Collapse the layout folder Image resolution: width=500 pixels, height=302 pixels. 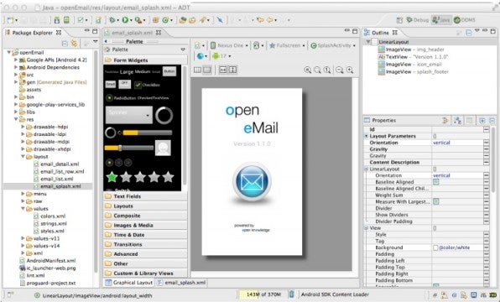click(x=23, y=157)
